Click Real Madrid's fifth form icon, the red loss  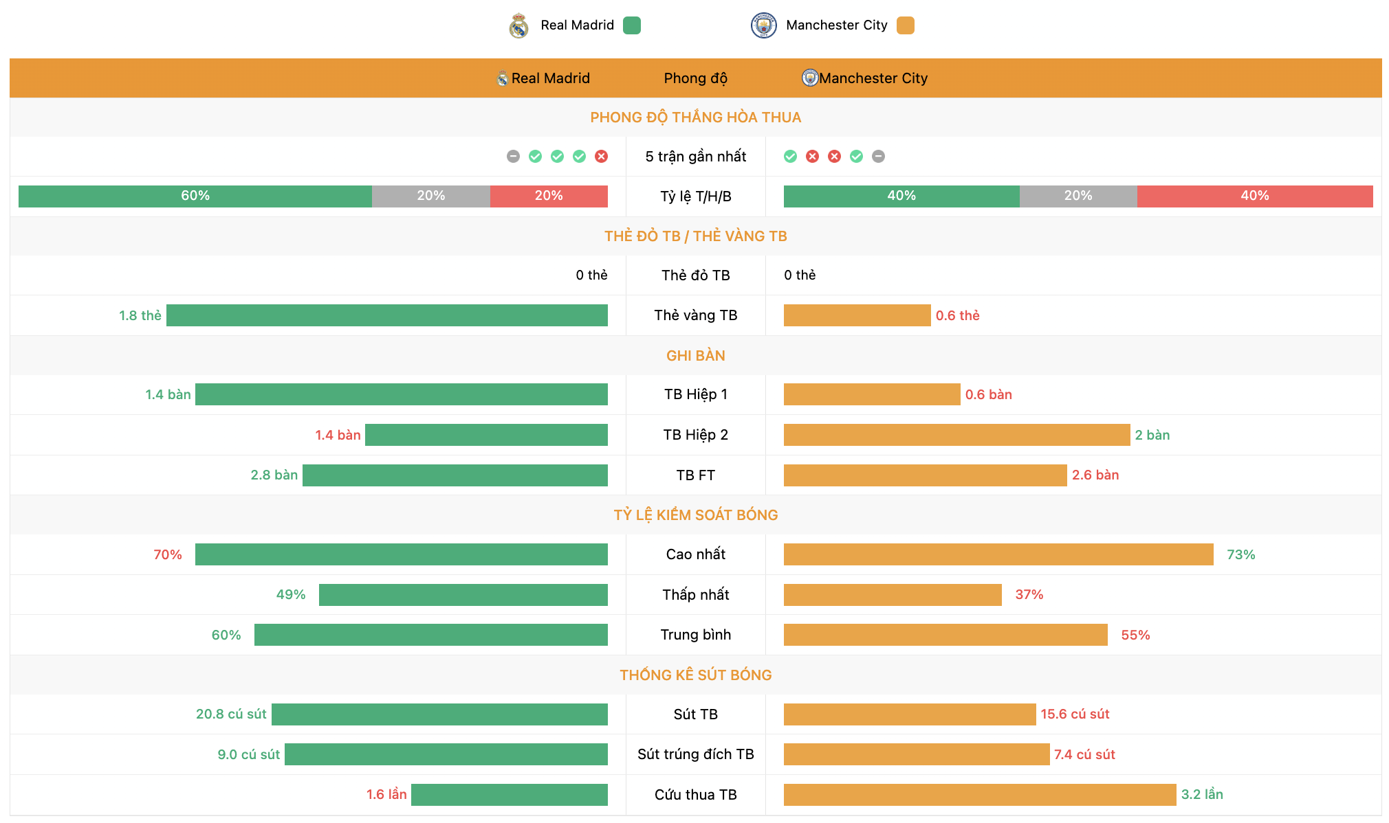601,157
